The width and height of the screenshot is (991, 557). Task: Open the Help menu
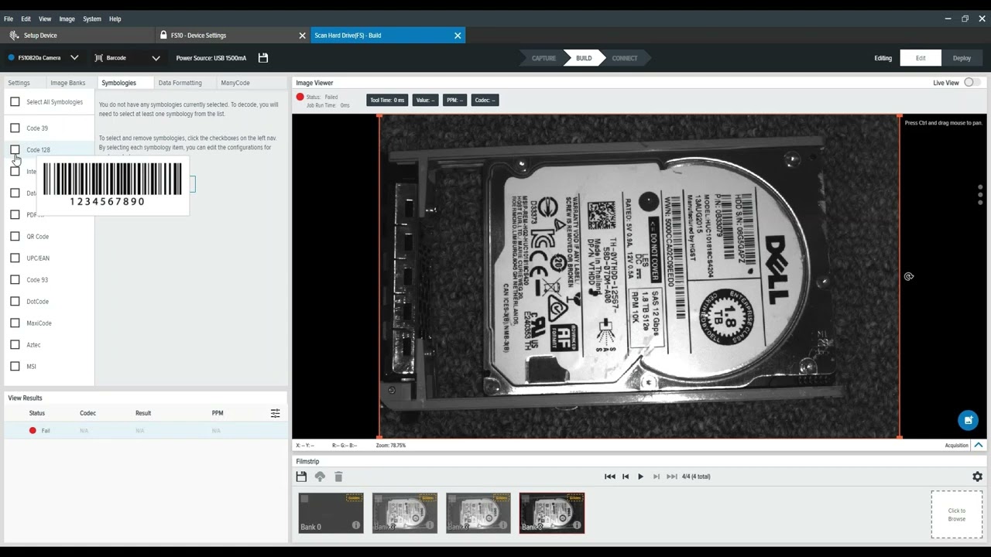tap(115, 19)
